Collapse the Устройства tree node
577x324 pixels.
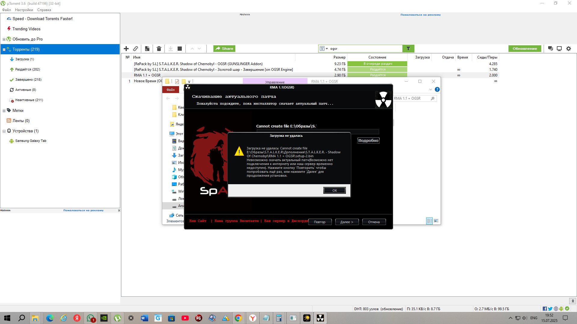[x=4, y=131]
